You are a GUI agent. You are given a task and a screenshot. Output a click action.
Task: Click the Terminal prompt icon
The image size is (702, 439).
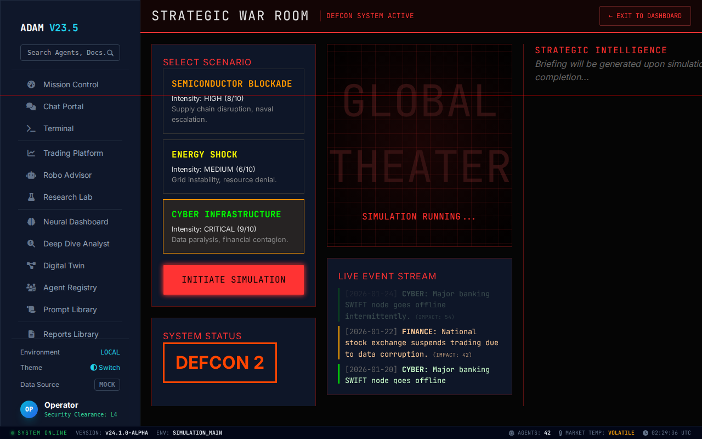coord(31,128)
